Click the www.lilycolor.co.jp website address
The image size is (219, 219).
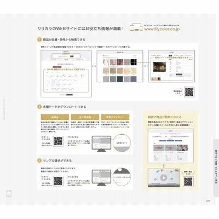(x=162, y=29)
